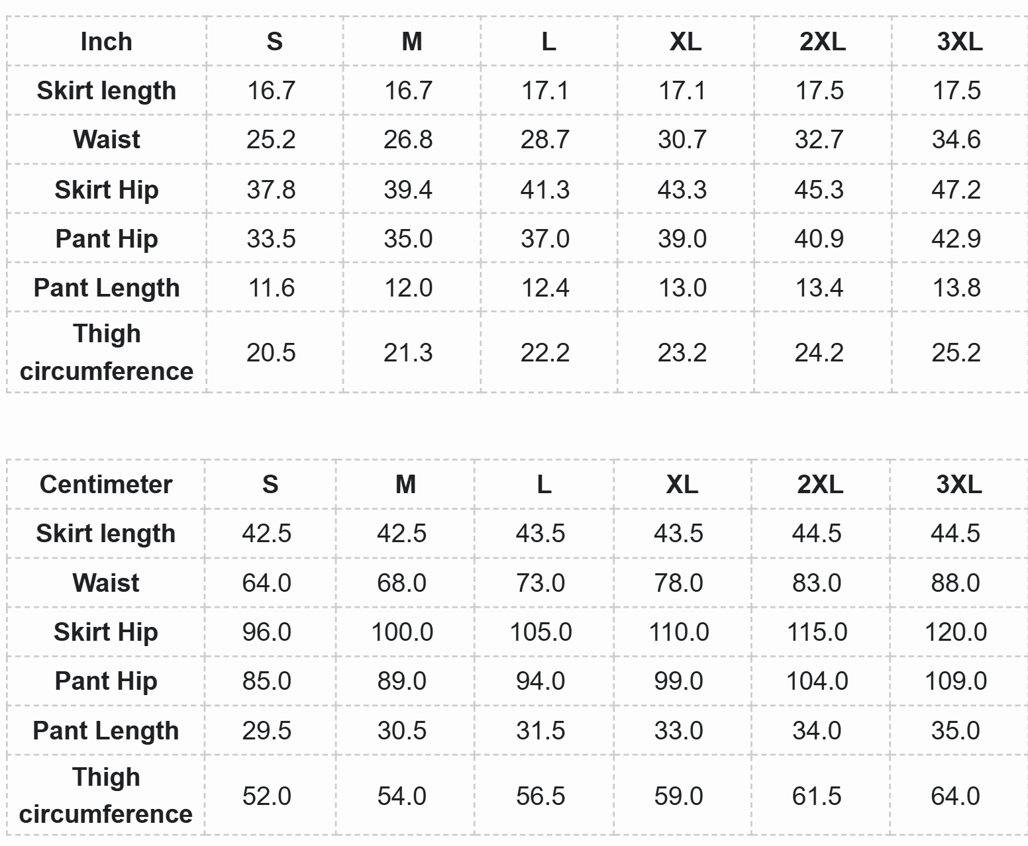
Task: Click the 13.0 Pant Length value for XL
Action: [682, 288]
